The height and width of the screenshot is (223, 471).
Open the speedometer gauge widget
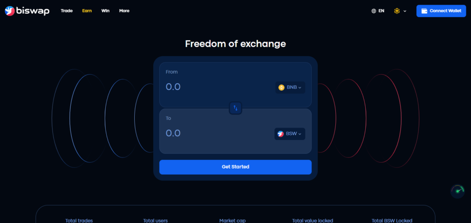point(458,191)
